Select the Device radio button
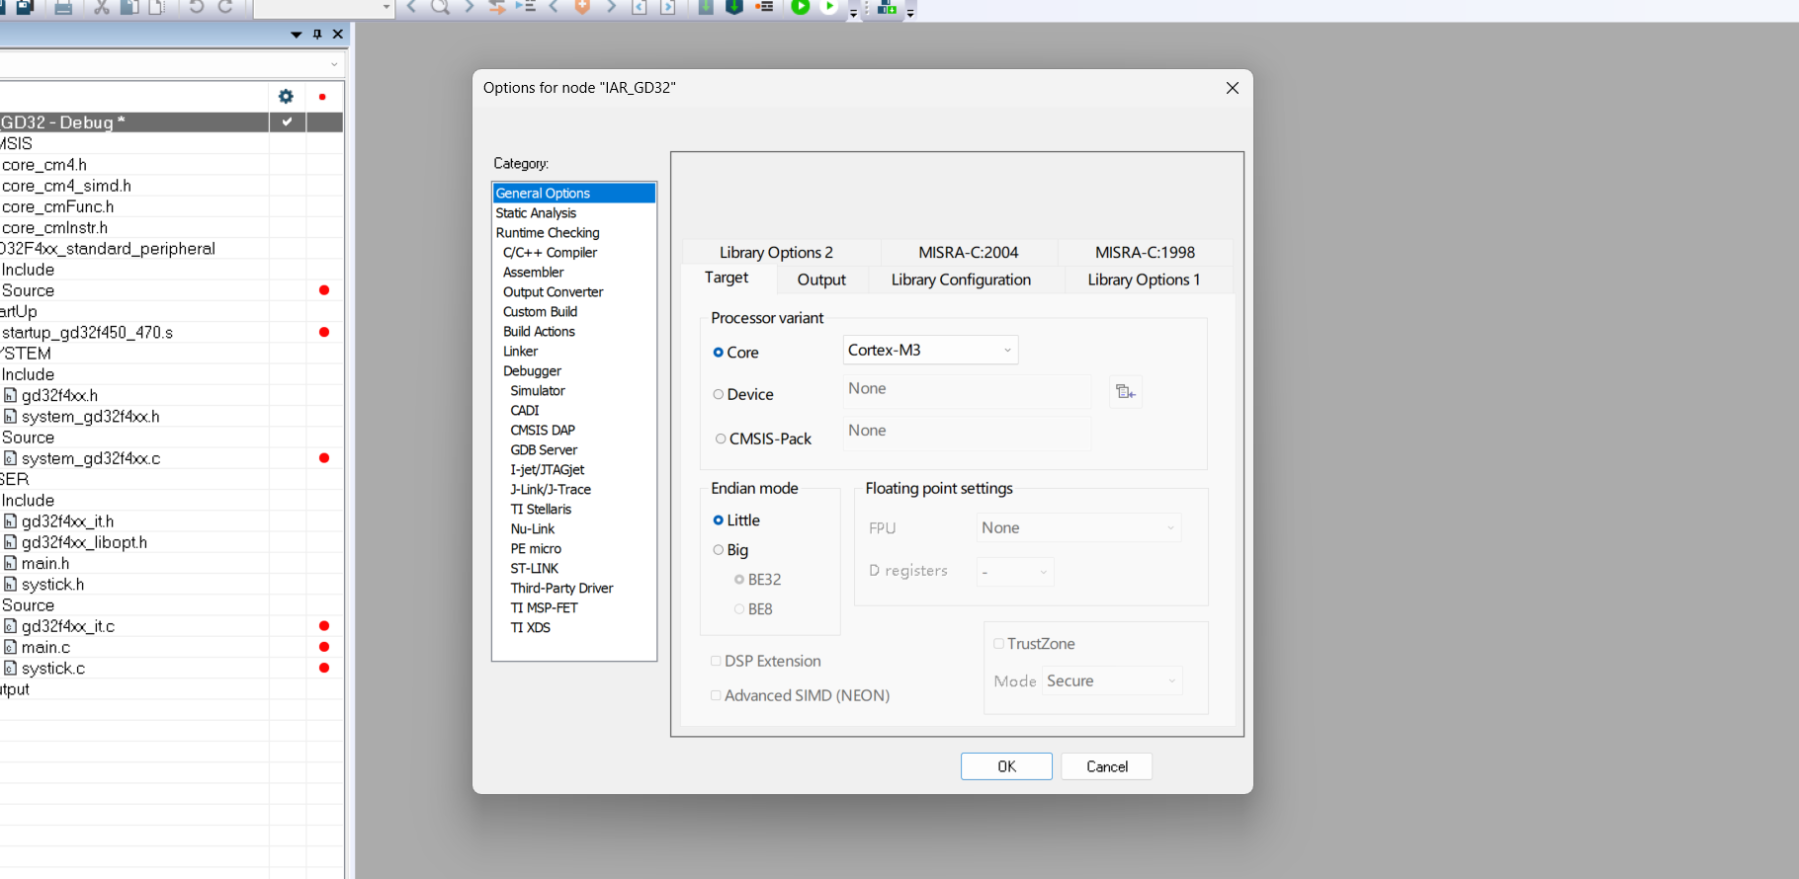This screenshot has width=1799, height=879. click(x=719, y=394)
